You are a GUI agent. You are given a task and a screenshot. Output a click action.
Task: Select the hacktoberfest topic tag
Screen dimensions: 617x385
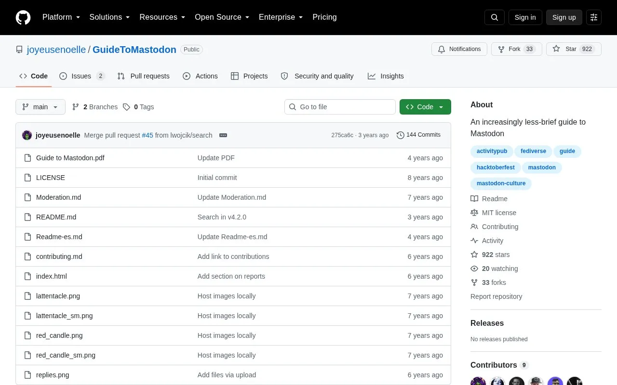pos(496,168)
